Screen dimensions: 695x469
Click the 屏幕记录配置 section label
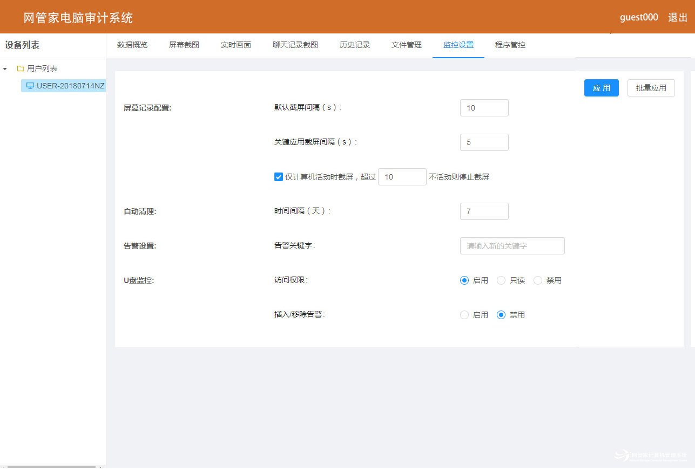(147, 108)
